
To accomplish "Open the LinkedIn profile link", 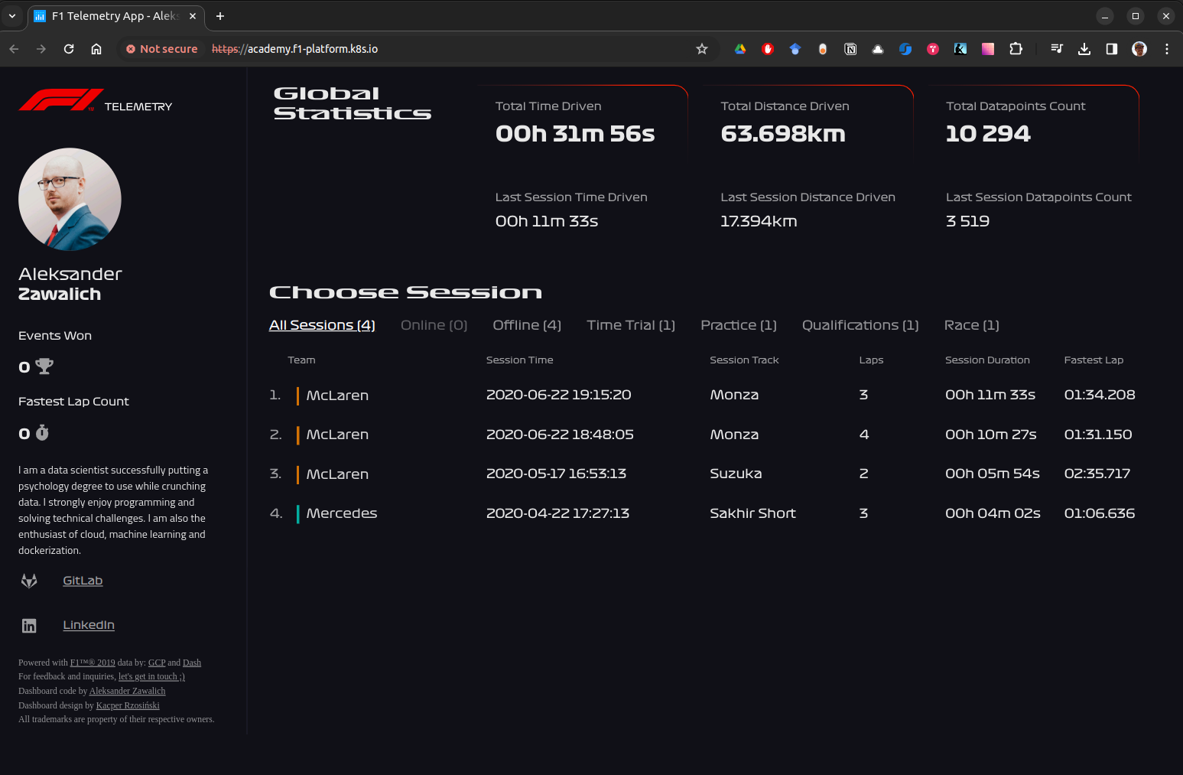I will pos(89,625).
